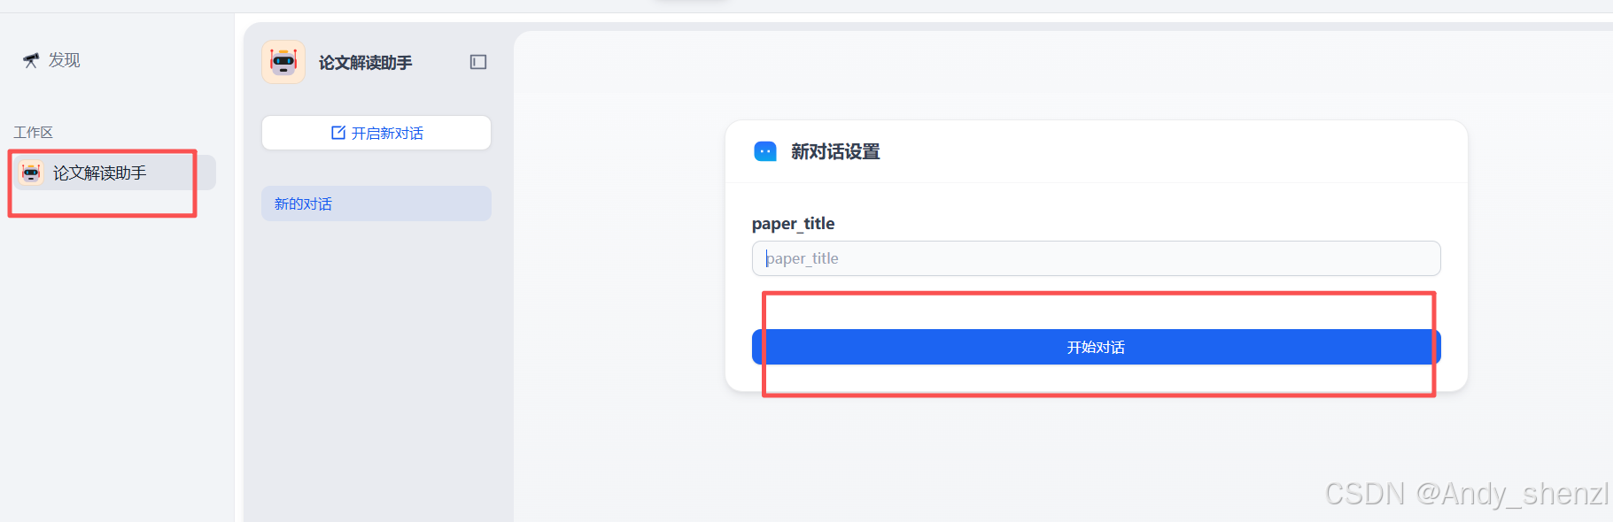1613x522 pixels.
Task: Click the 开启新对话 button
Action: pyautogui.click(x=376, y=132)
